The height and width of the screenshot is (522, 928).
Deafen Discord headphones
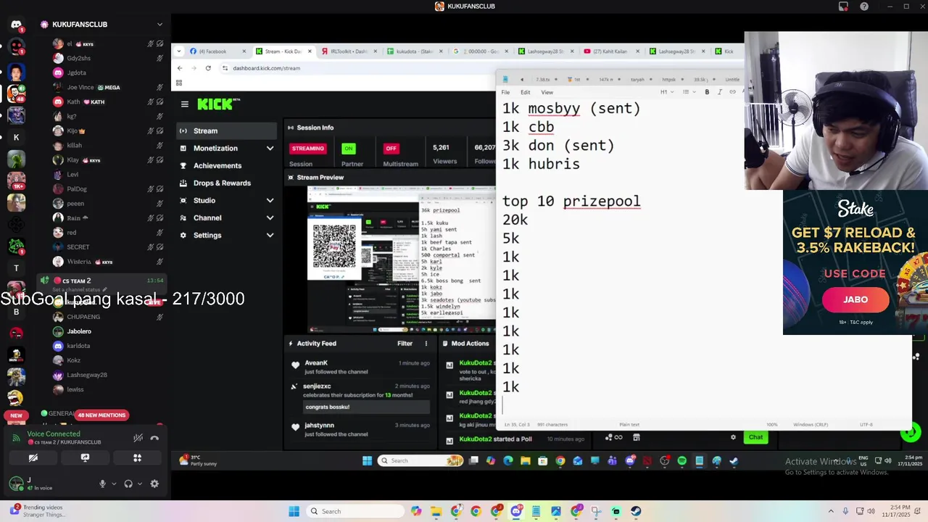pyautogui.click(x=128, y=484)
